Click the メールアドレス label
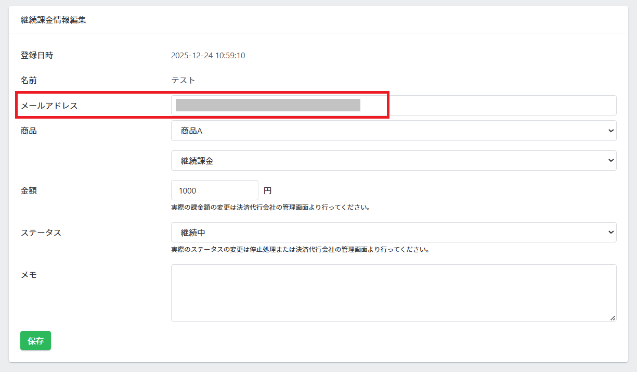The height and width of the screenshot is (372, 637). pos(49,106)
